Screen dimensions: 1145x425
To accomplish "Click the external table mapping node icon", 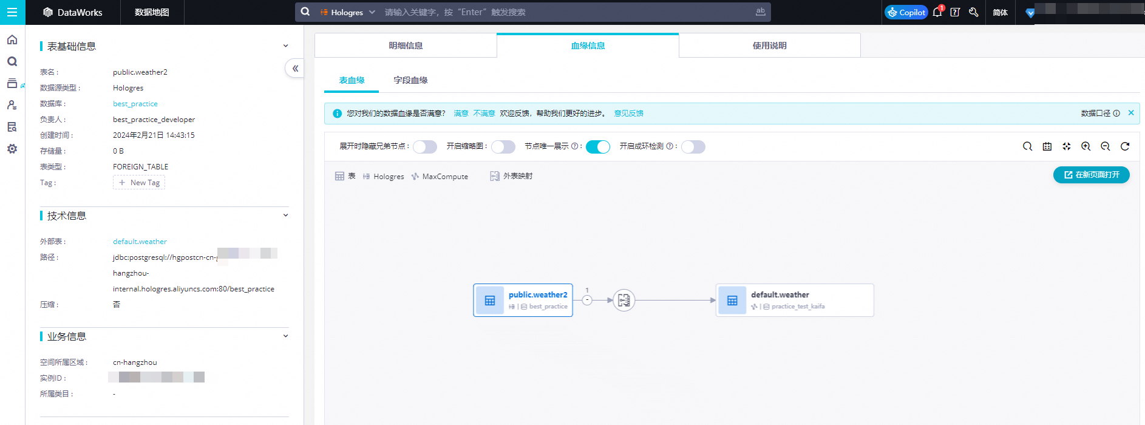I will (623, 300).
